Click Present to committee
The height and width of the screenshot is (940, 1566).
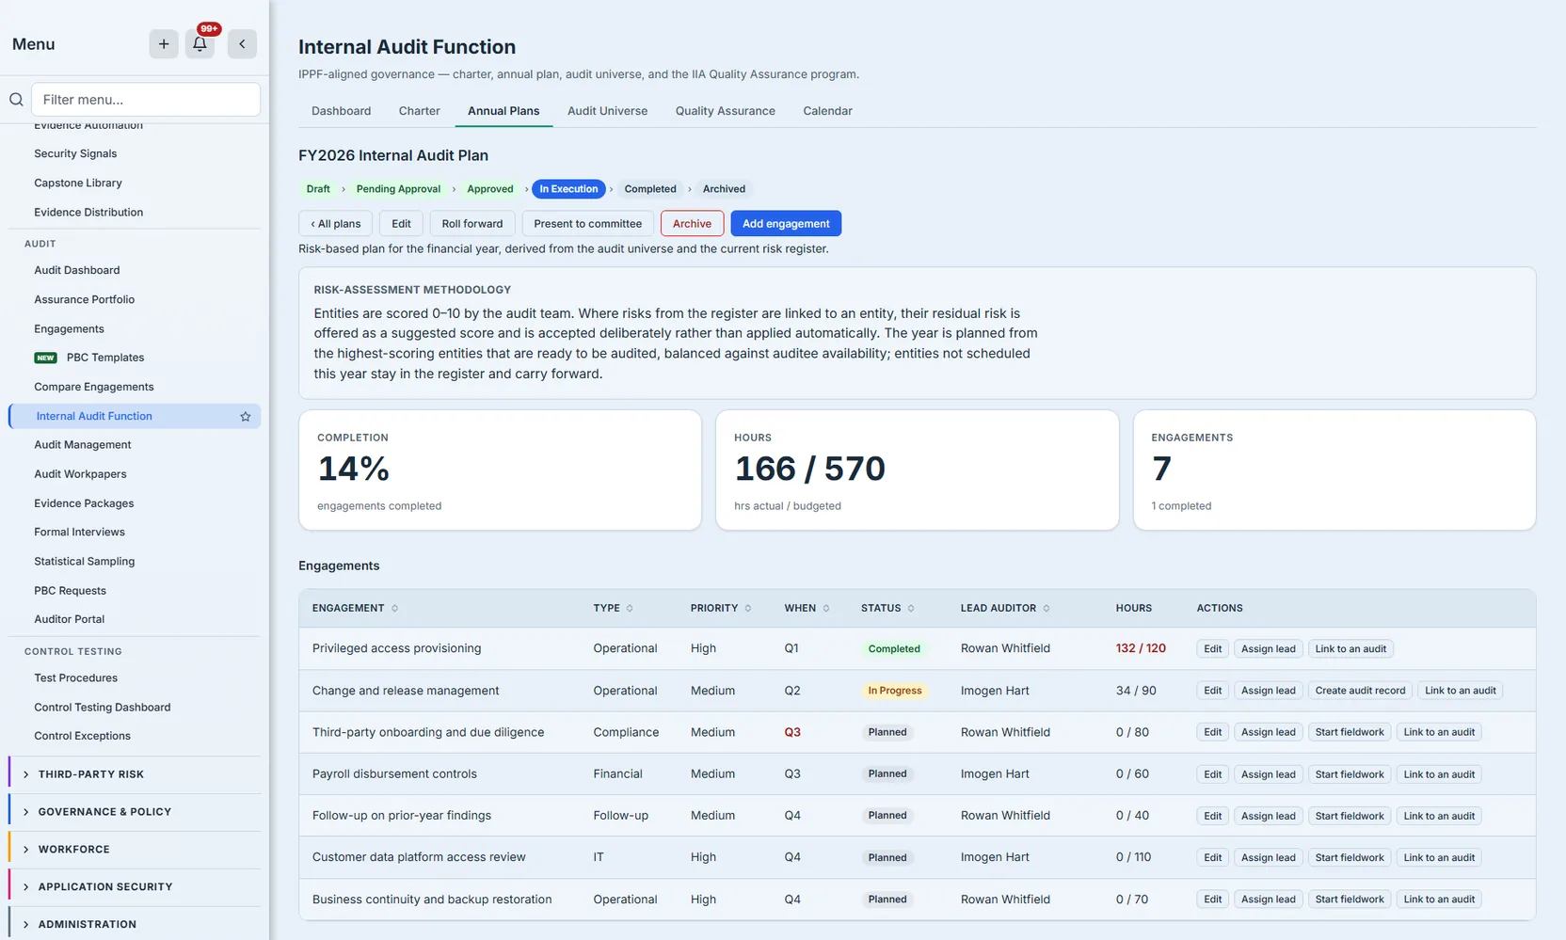pyautogui.click(x=587, y=224)
